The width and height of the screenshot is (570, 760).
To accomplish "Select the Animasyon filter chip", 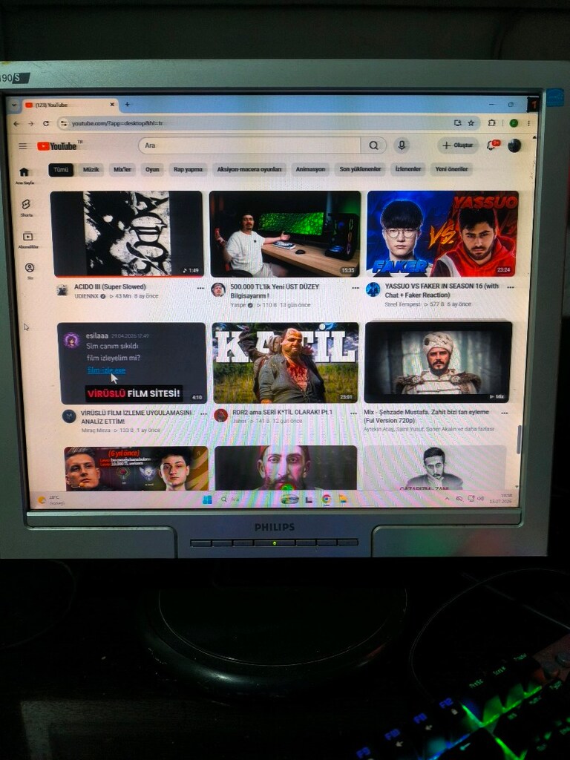I will tap(310, 169).
